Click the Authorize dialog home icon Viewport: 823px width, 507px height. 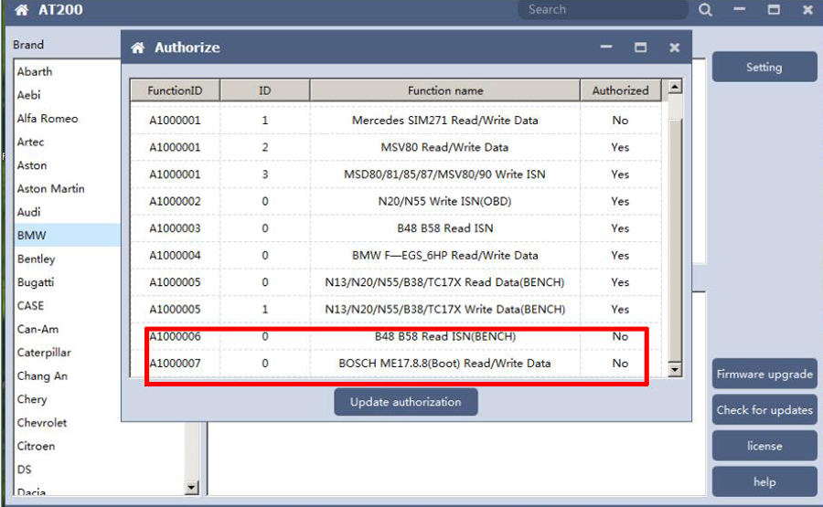pyautogui.click(x=138, y=48)
